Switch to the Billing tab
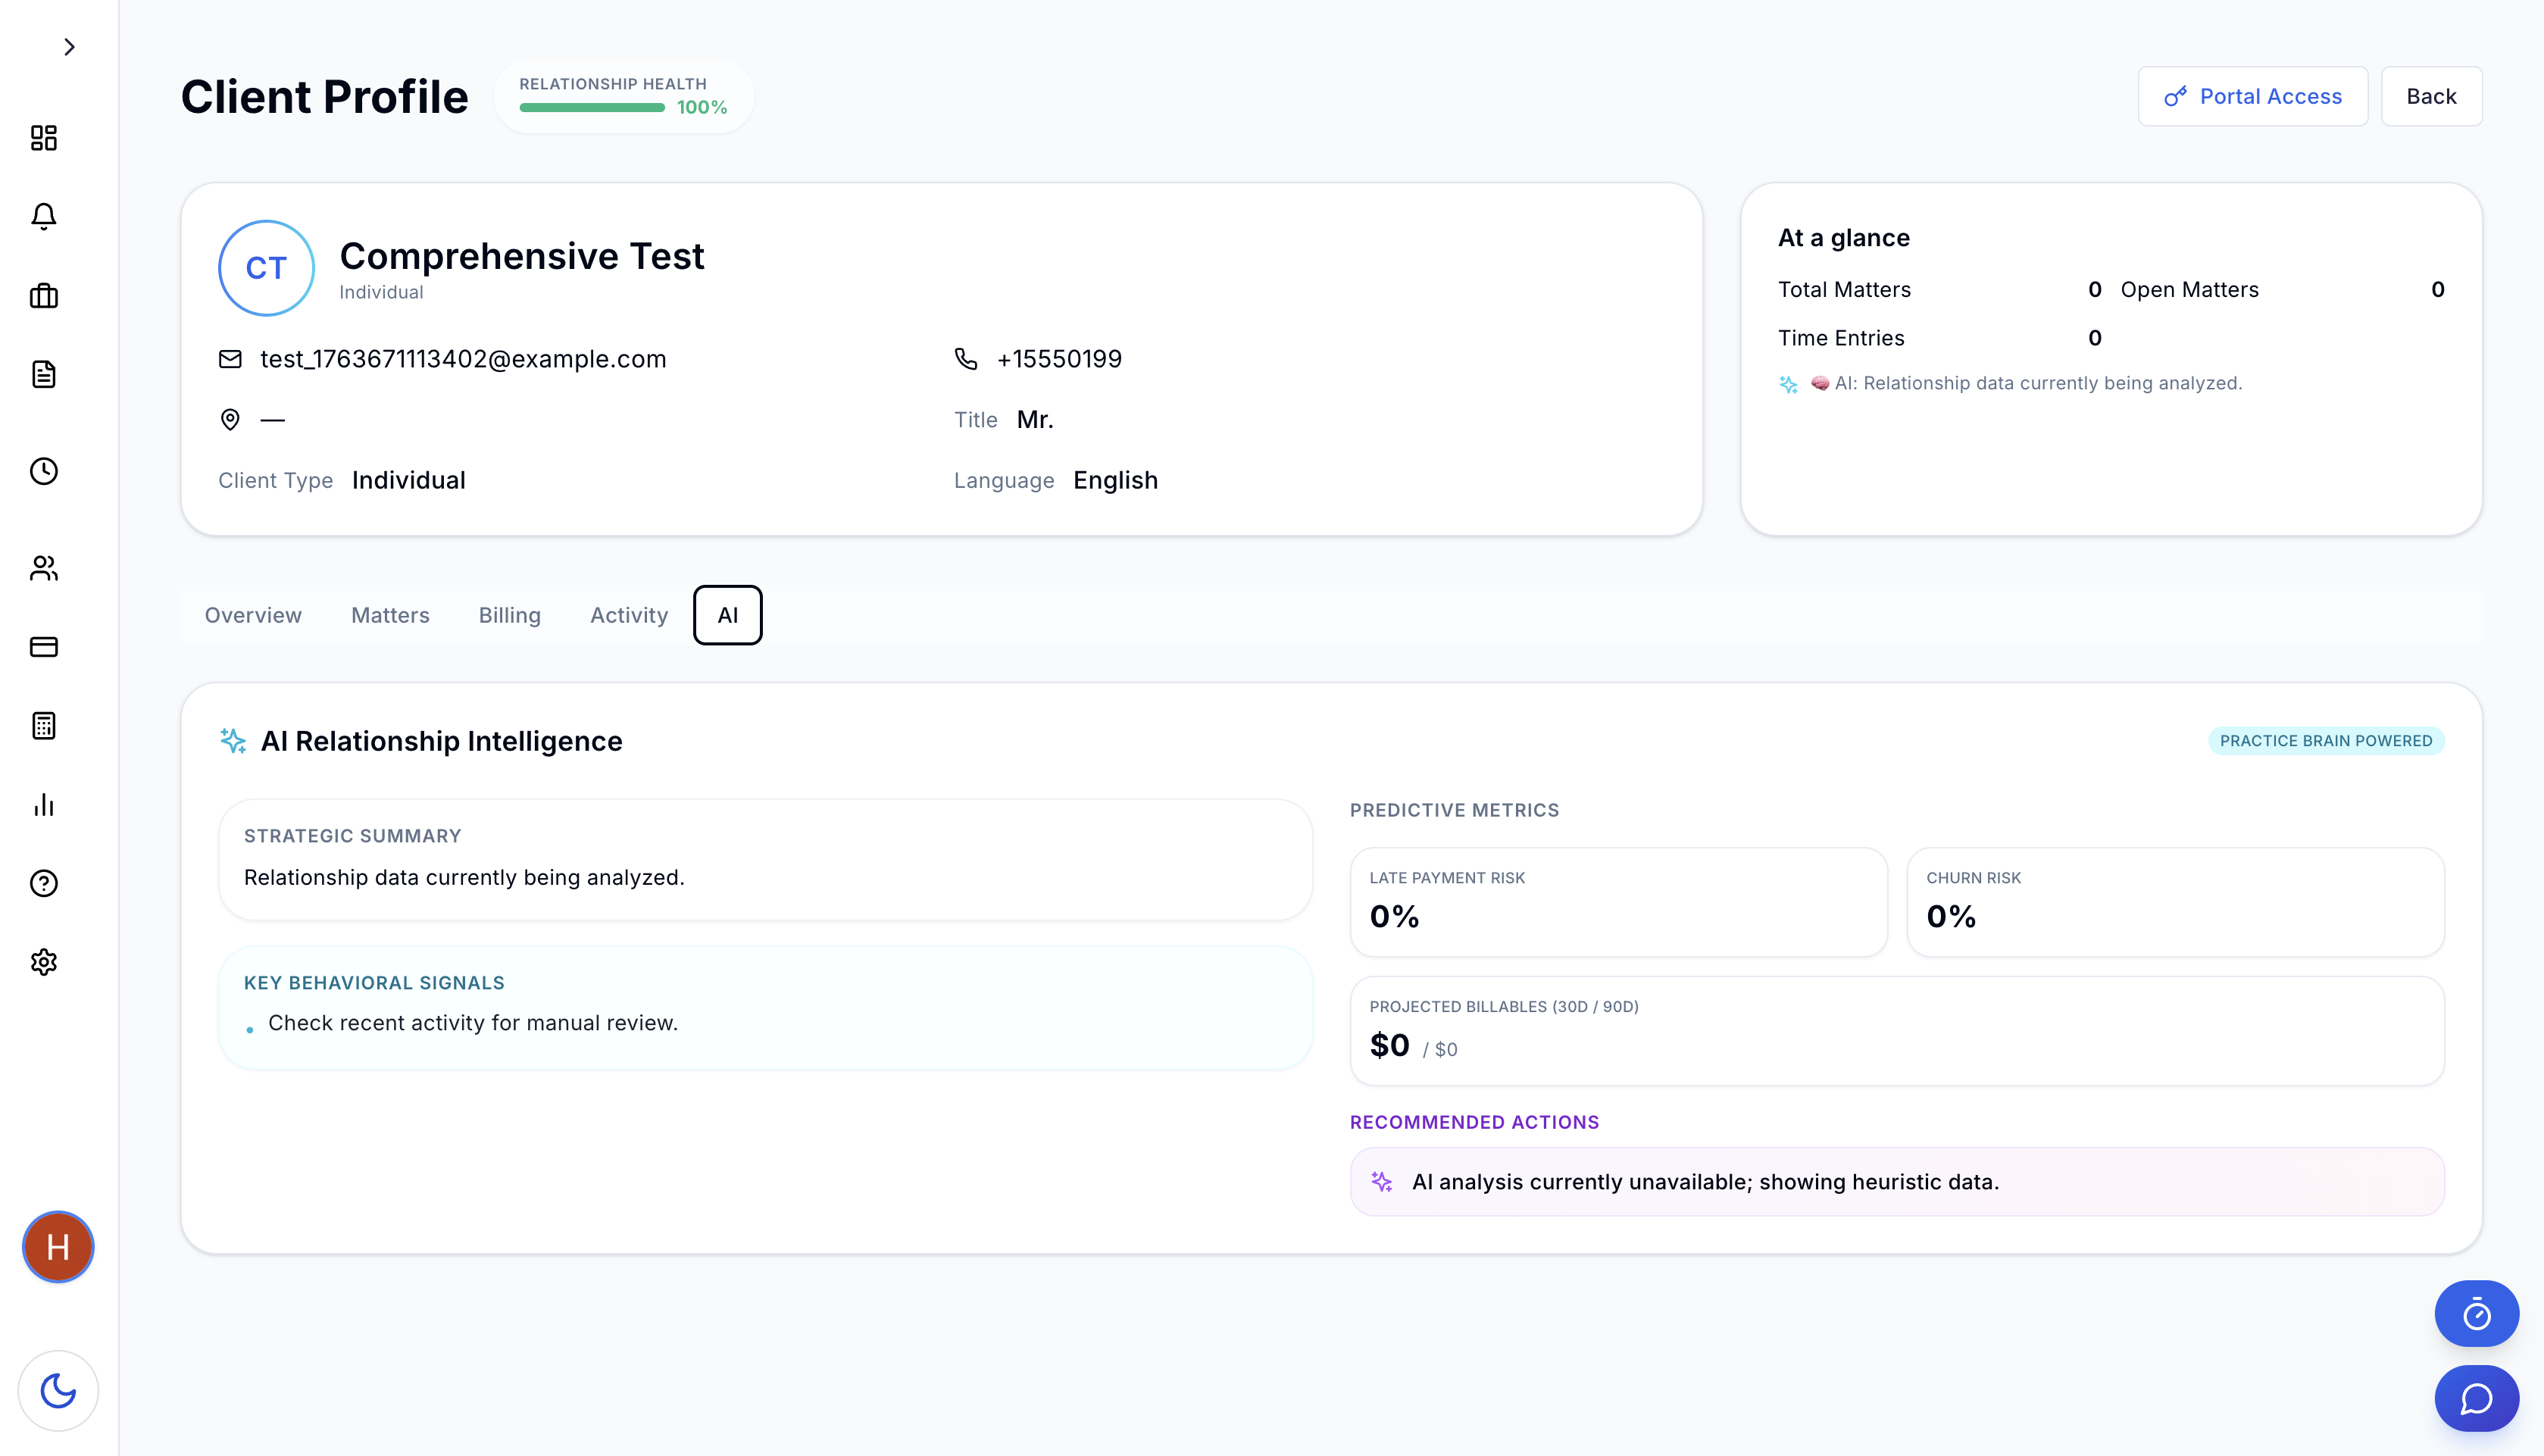 (509, 615)
